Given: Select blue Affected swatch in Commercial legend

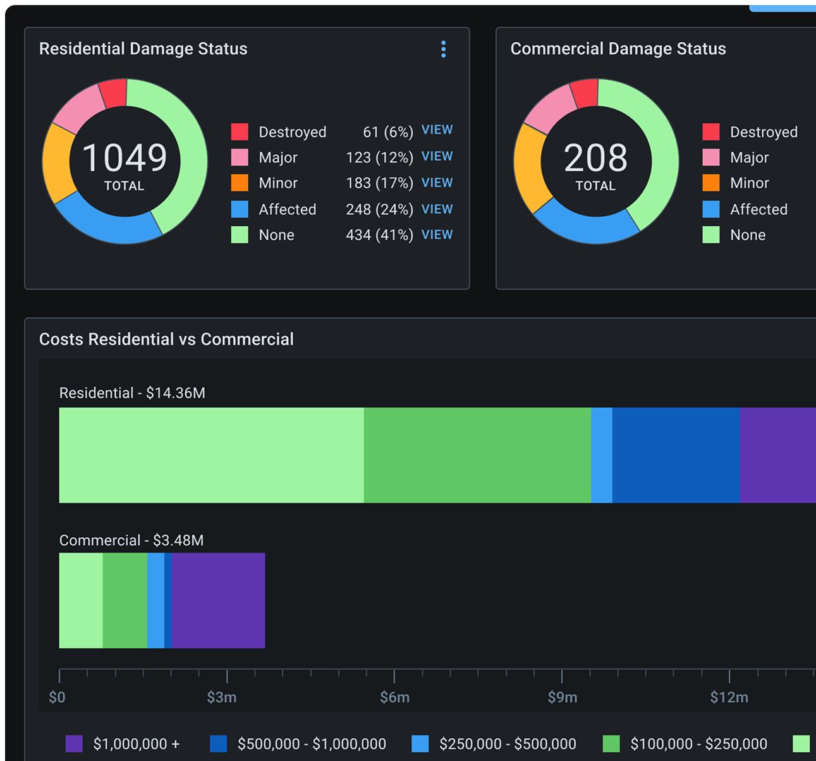Looking at the screenshot, I should (711, 209).
